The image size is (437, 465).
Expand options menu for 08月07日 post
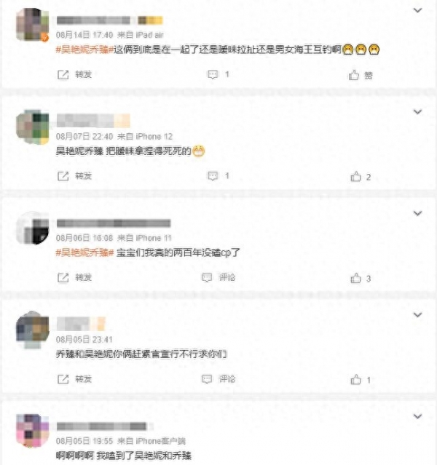(418, 112)
